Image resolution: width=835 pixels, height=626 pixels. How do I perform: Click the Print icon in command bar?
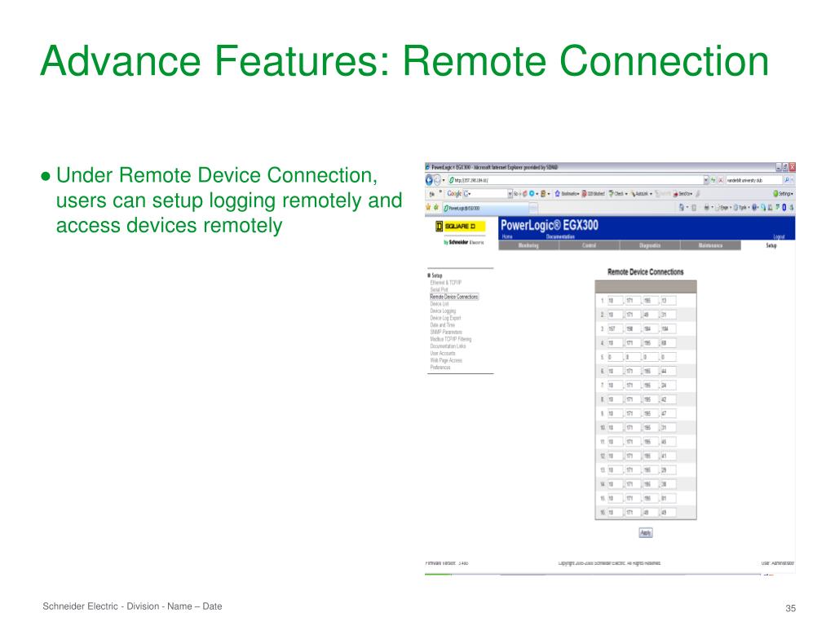707,208
